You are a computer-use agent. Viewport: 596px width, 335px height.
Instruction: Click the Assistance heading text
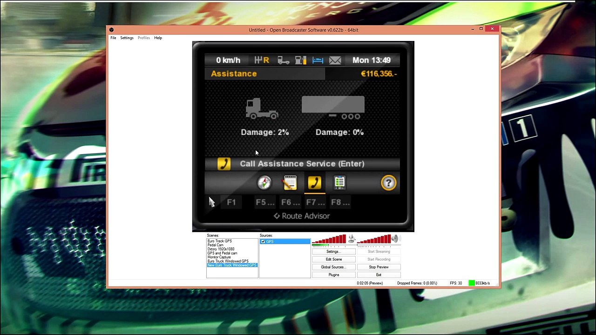(234, 74)
